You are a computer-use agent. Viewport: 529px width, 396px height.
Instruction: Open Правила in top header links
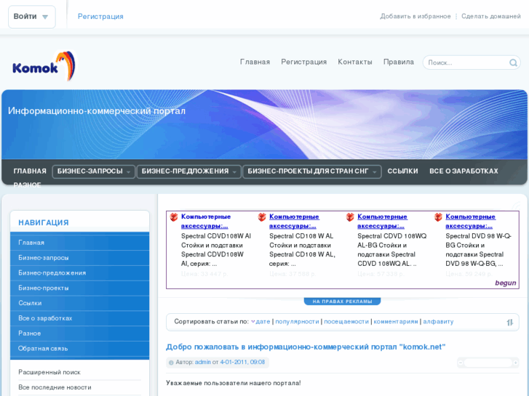tap(399, 62)
